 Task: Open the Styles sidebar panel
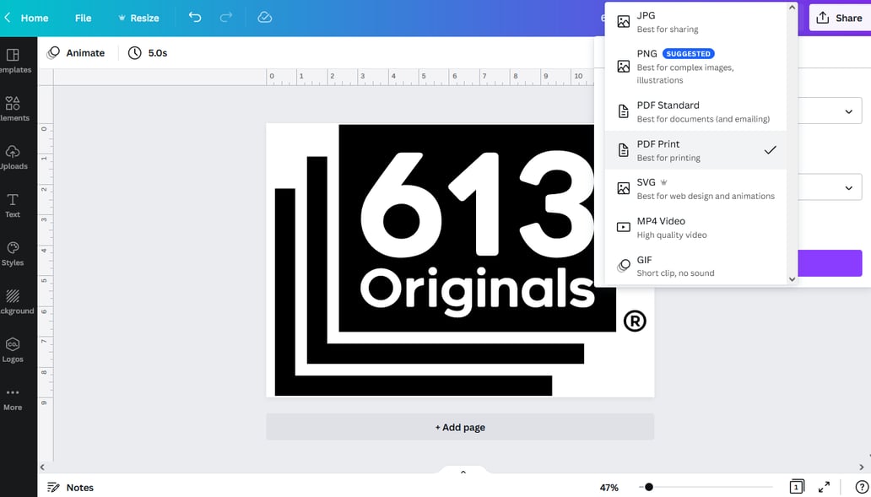(x=13, y=253)
